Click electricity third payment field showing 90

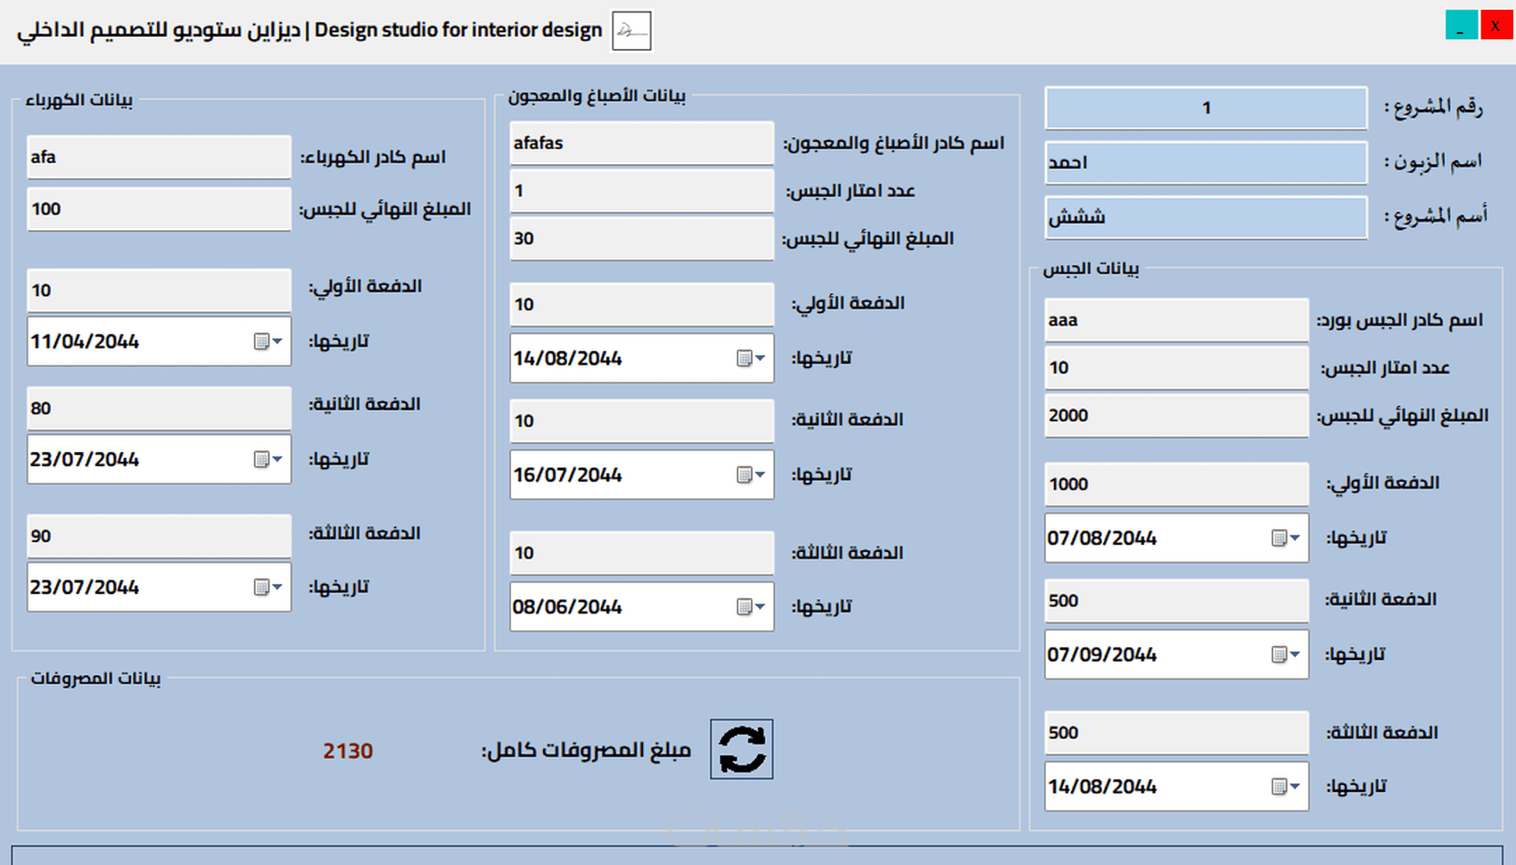pyautogui.click(x=159, y=536)
